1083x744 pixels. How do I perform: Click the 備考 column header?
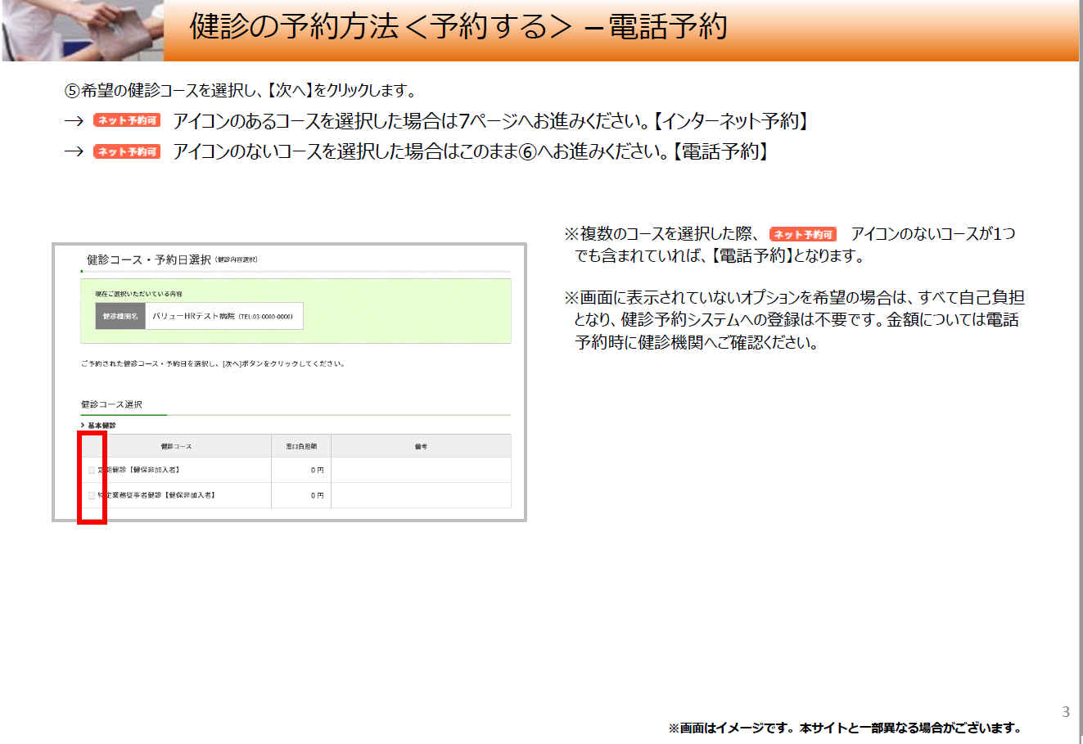pos(421,446)
